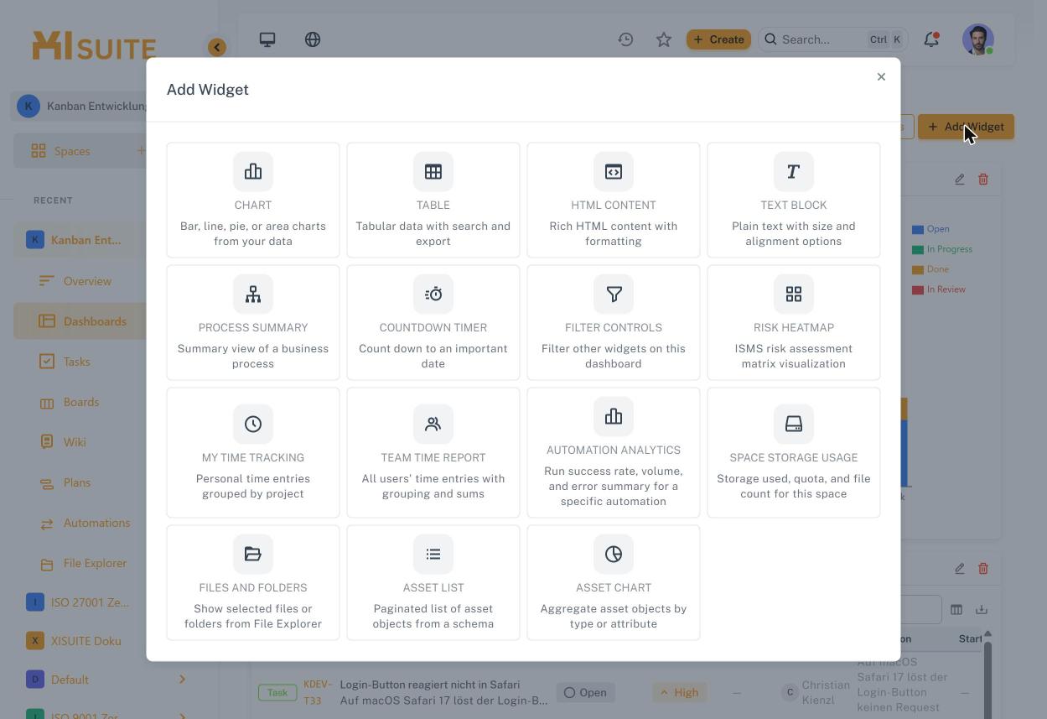Click the Create button
Viewport: 1047px width, 719px height.
(x=718, y=39)
